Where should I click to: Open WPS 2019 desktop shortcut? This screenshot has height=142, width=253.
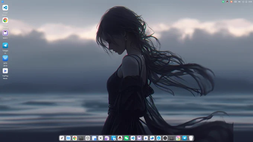(5, 58)
